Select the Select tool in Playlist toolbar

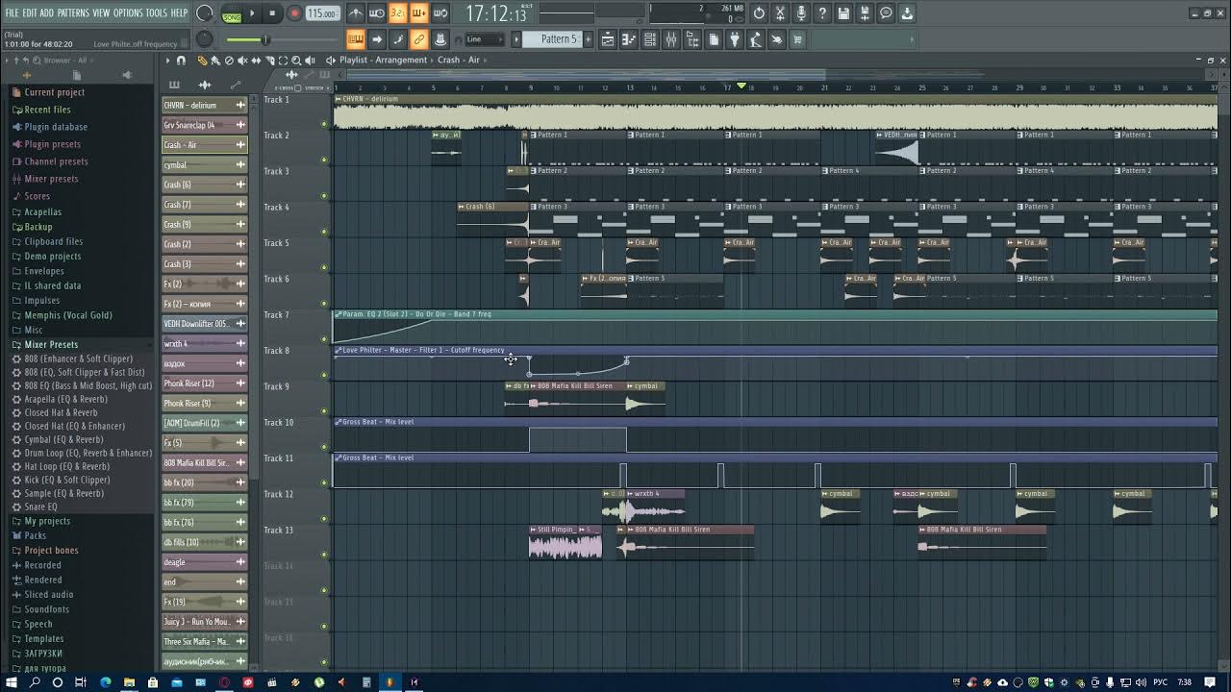coord(283,60)
